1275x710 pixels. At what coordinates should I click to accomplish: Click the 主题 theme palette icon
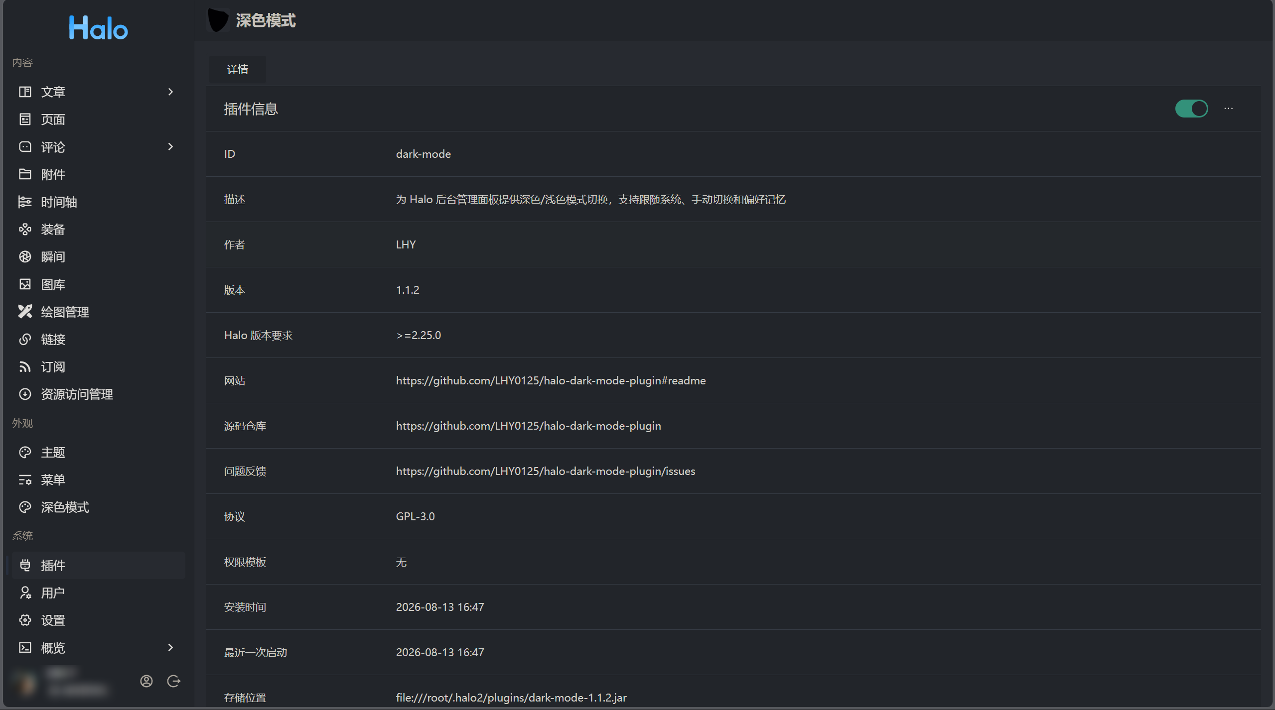coord(25,452)
